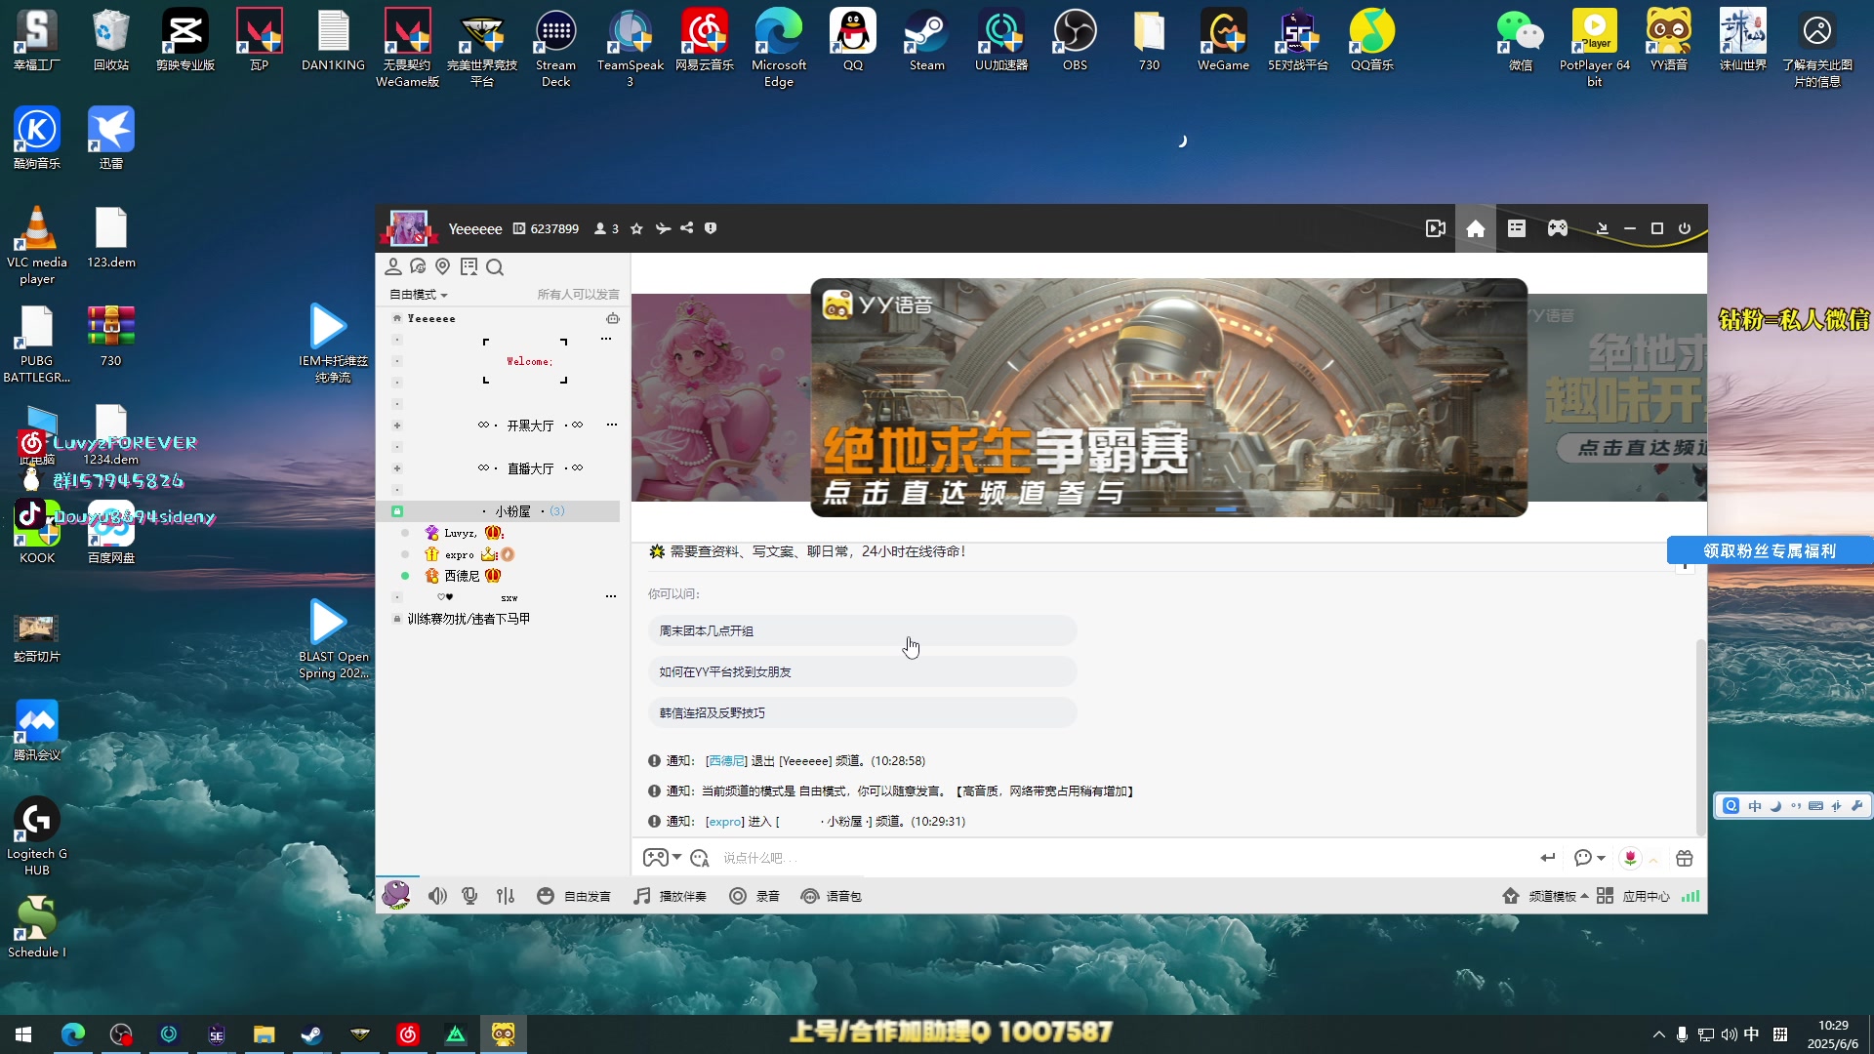Click the AI chat assistant icon
Image resolution: width=1874 pixels, height=1054 pixels.
tap(699, 858)
